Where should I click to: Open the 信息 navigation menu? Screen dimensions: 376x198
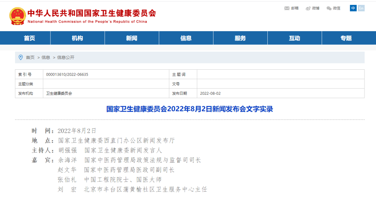click(x=186, y=38)
